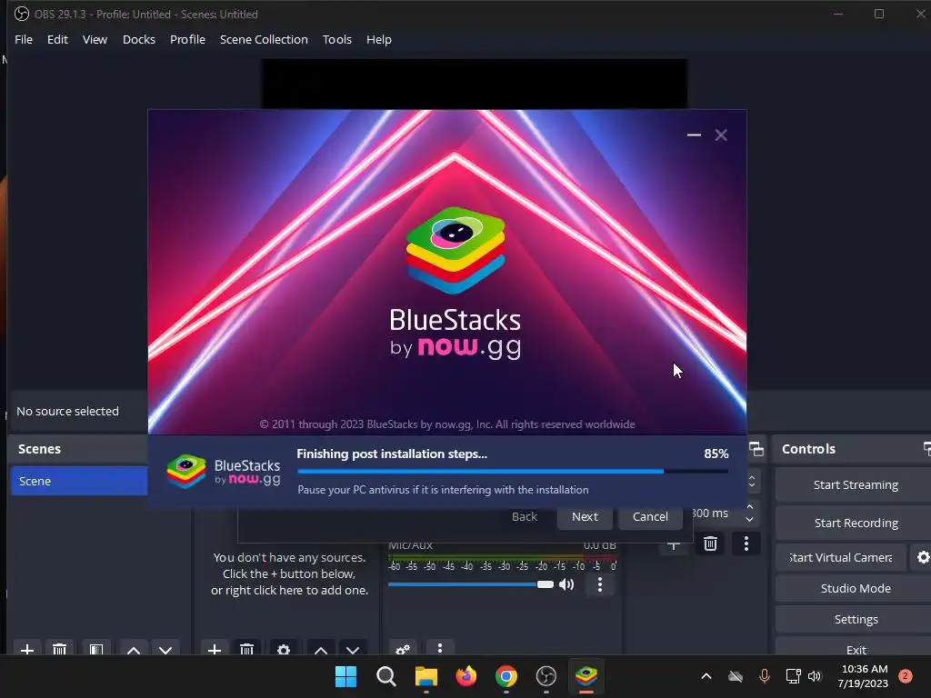Click the 'No source selected' label
The width and height of the screenshot is (931, 698).
pos(67,411)
